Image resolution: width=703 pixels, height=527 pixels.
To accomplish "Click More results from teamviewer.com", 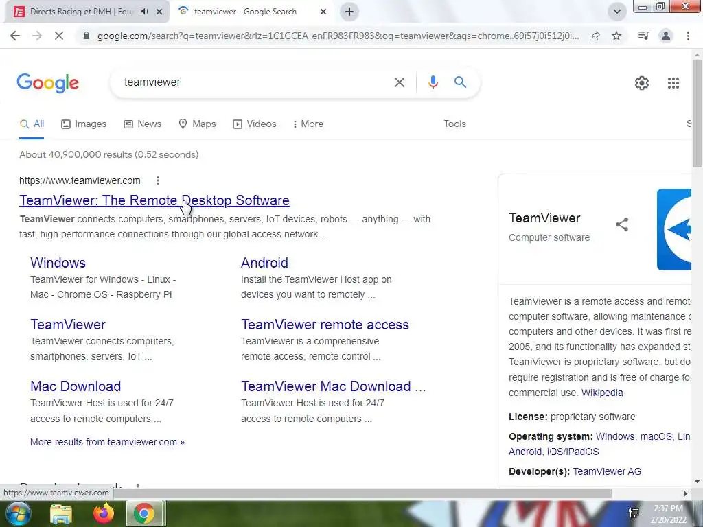I will point(107,443).
